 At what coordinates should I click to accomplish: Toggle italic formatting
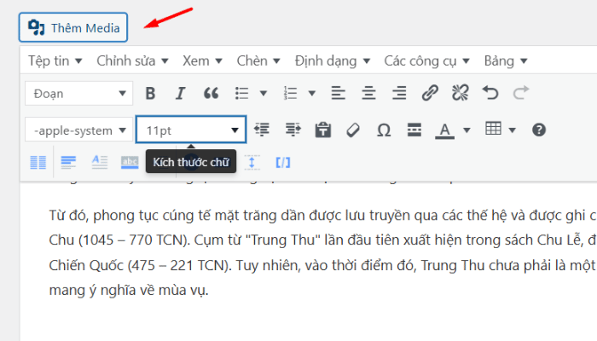pyautogui.click(x=180, y=93)
